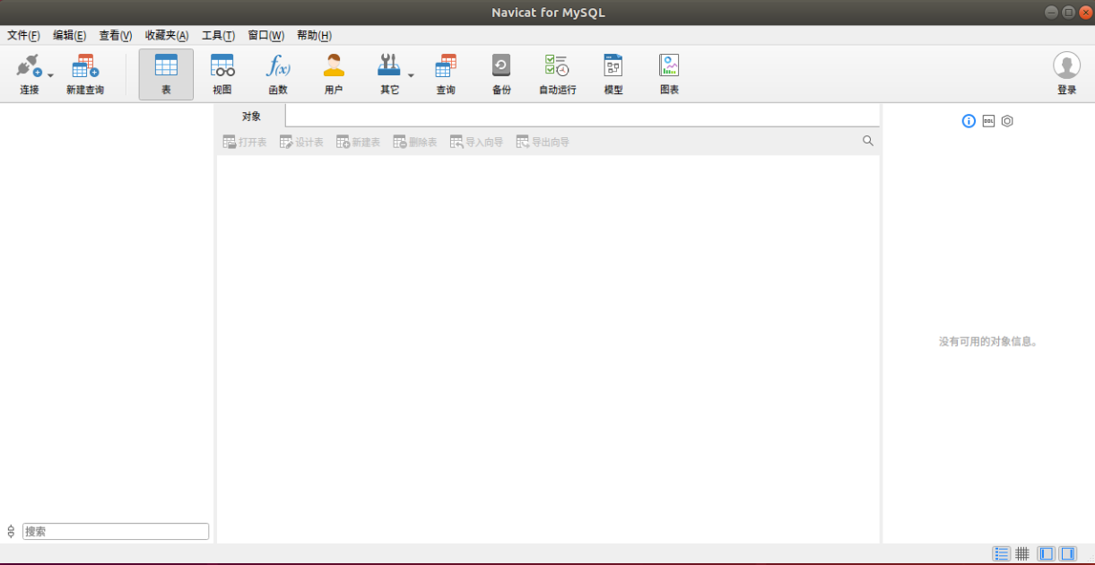Image resolution: width=1095 pixels, height=565 pixels.
Task: Click the 设计表 button
Action: click(x=301, y=142)
